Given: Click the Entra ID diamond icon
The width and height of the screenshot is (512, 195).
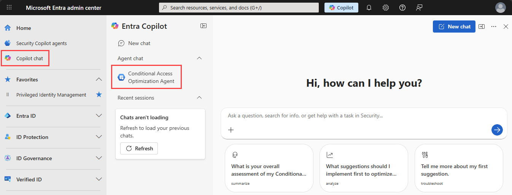Looking at the screenshot, I should pos(8,116).
